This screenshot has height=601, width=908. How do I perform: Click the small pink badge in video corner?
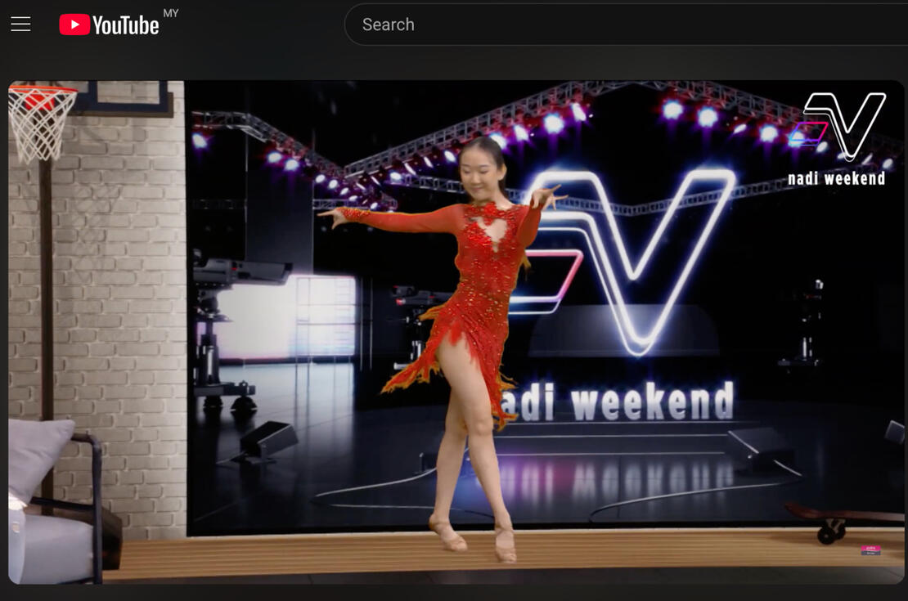(x=870, y=550)
